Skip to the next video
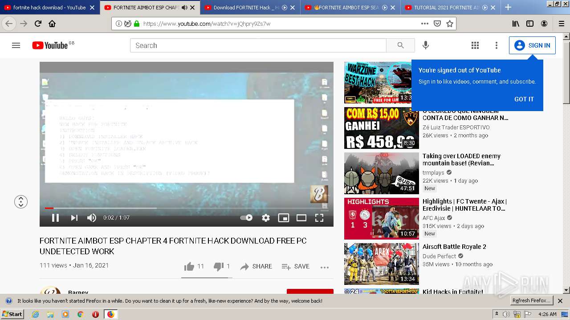Screen dimensions: 570x320 [x=74, y=218]
